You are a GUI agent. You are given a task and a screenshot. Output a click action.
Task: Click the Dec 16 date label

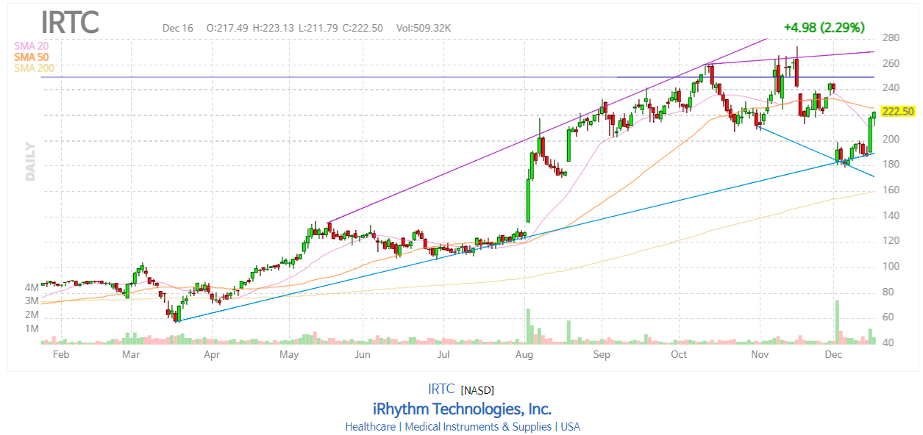coord(178,28)
